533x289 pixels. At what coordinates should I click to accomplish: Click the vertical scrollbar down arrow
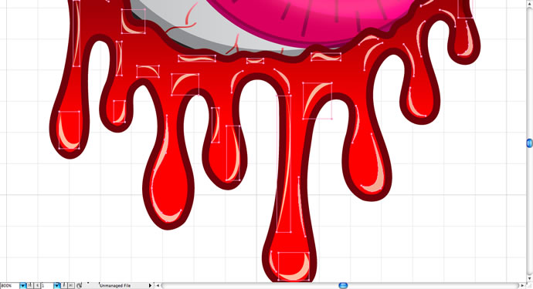coord(530,279)
